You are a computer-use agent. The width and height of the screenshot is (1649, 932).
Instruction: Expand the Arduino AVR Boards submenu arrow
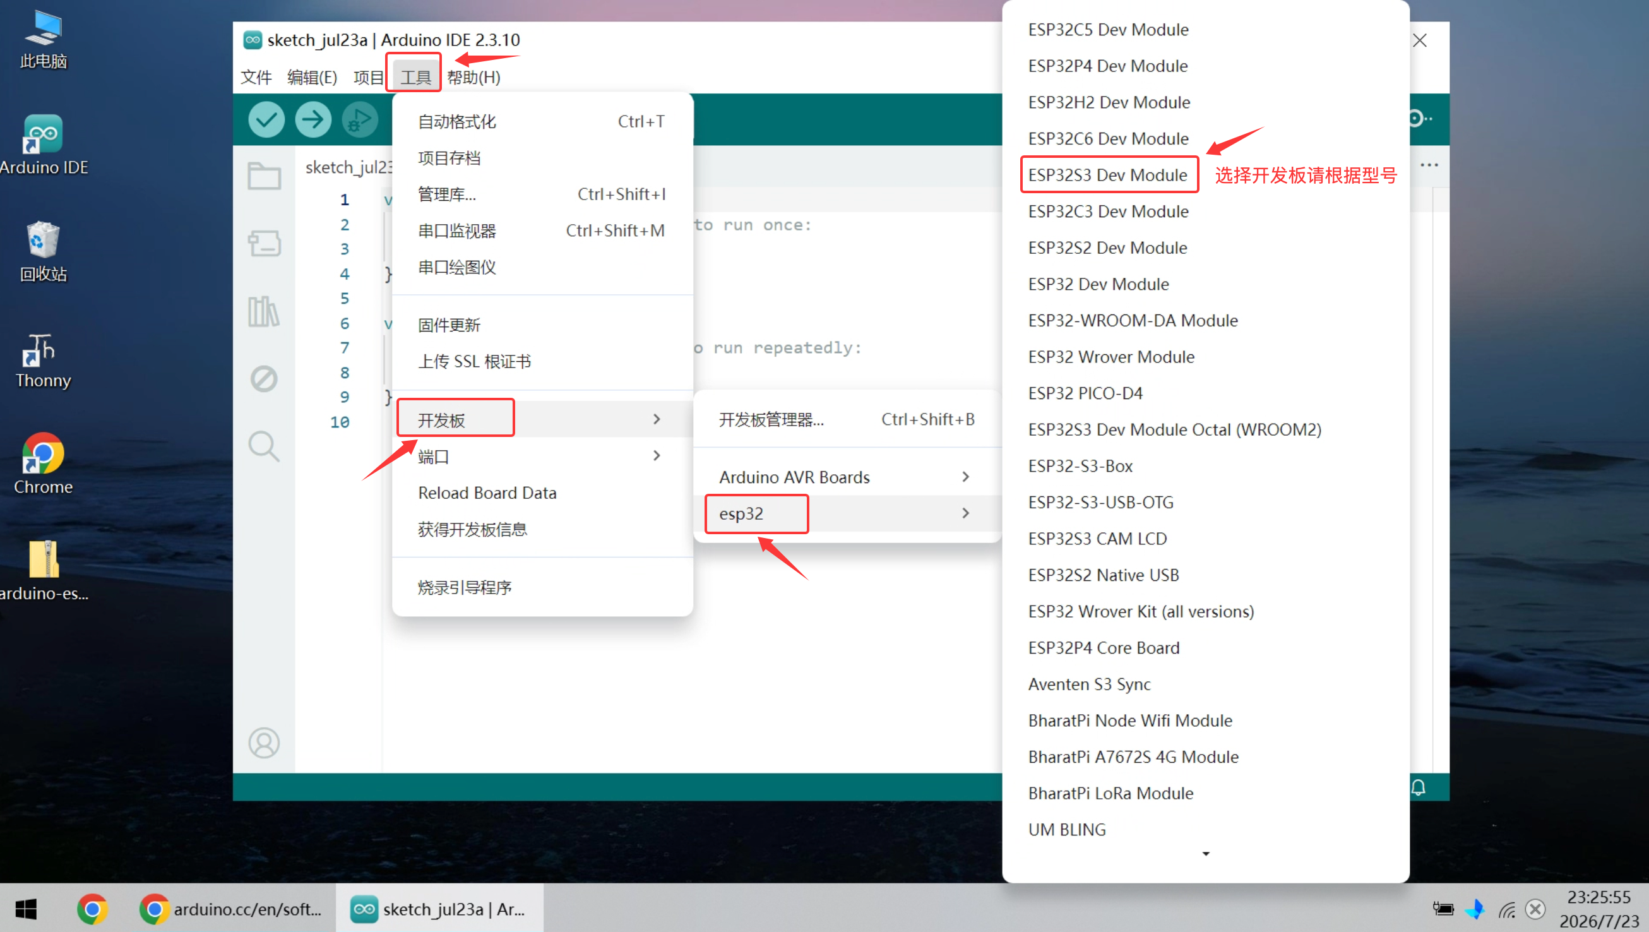coord(965,477)
